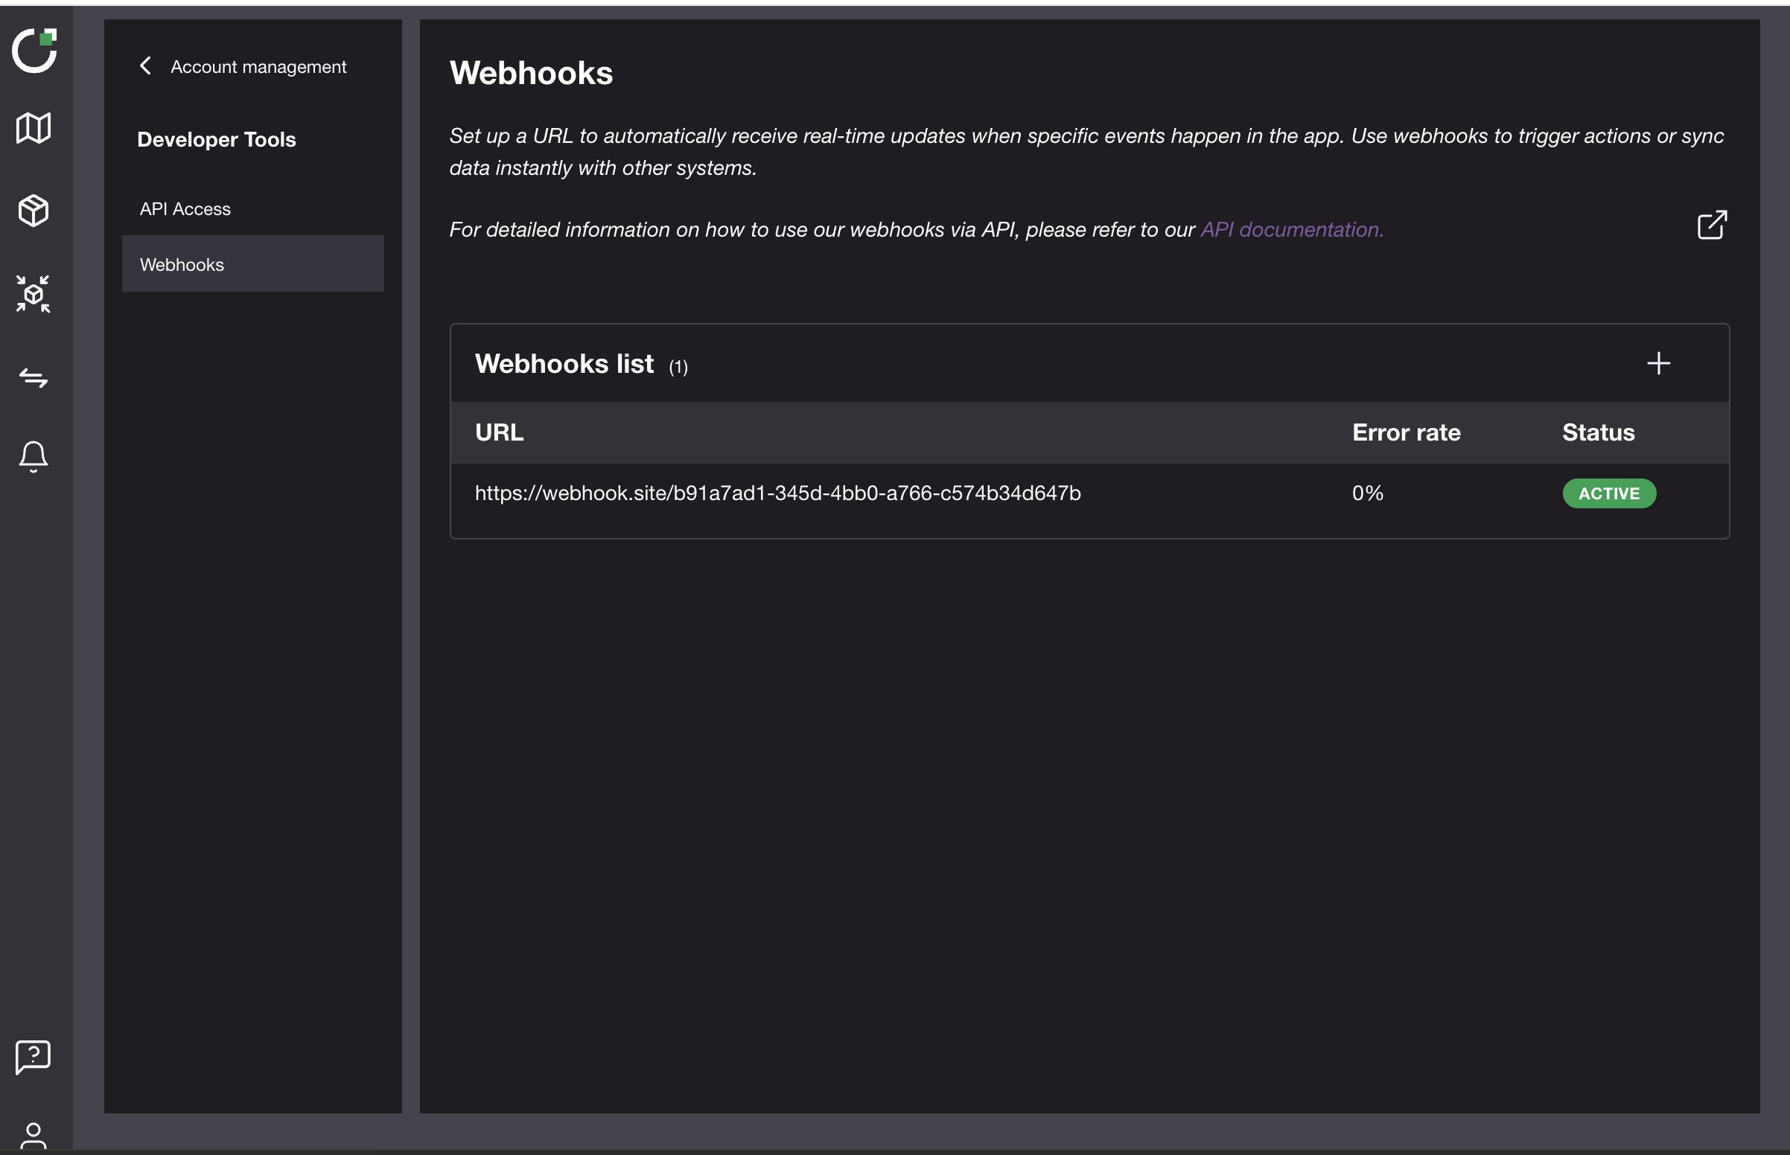Go back to Account management
Image resolution: width=1790 pixels, height=1155 pixels.
[258, 67]
